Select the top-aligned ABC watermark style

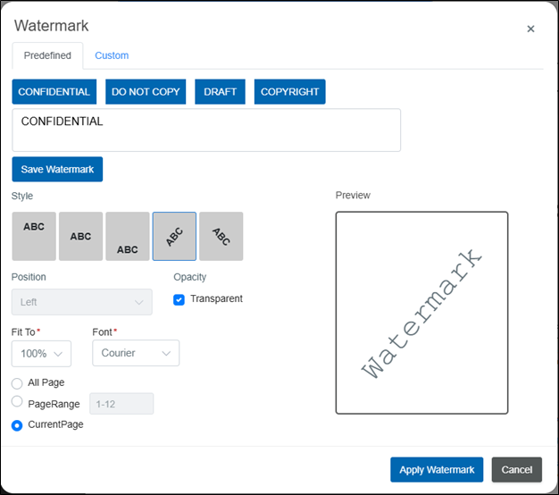tap(34, 236)
